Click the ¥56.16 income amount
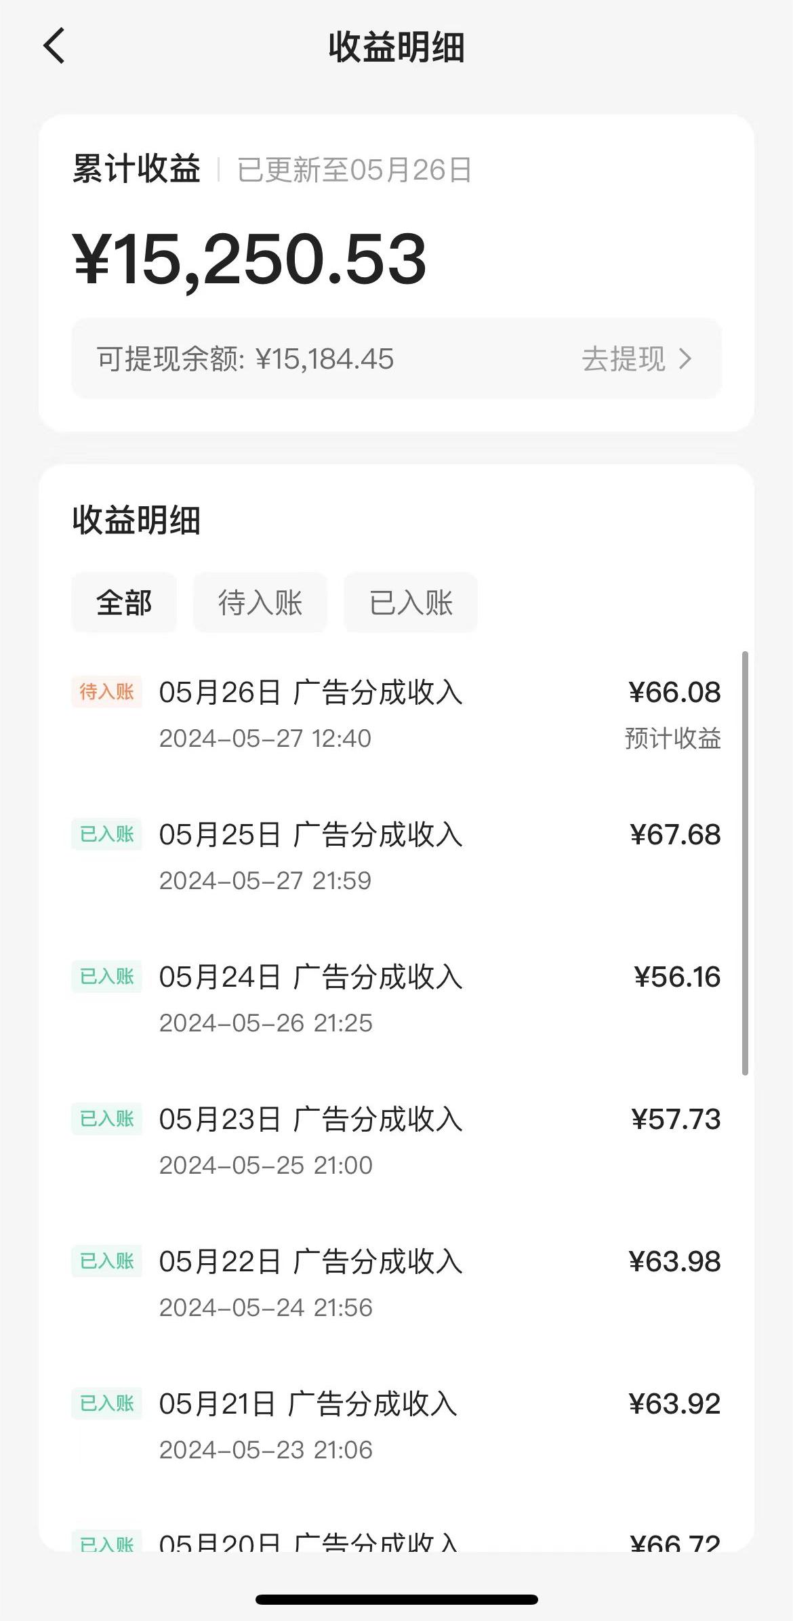The width and height of the screenshot is (793, 1621). 677,977
